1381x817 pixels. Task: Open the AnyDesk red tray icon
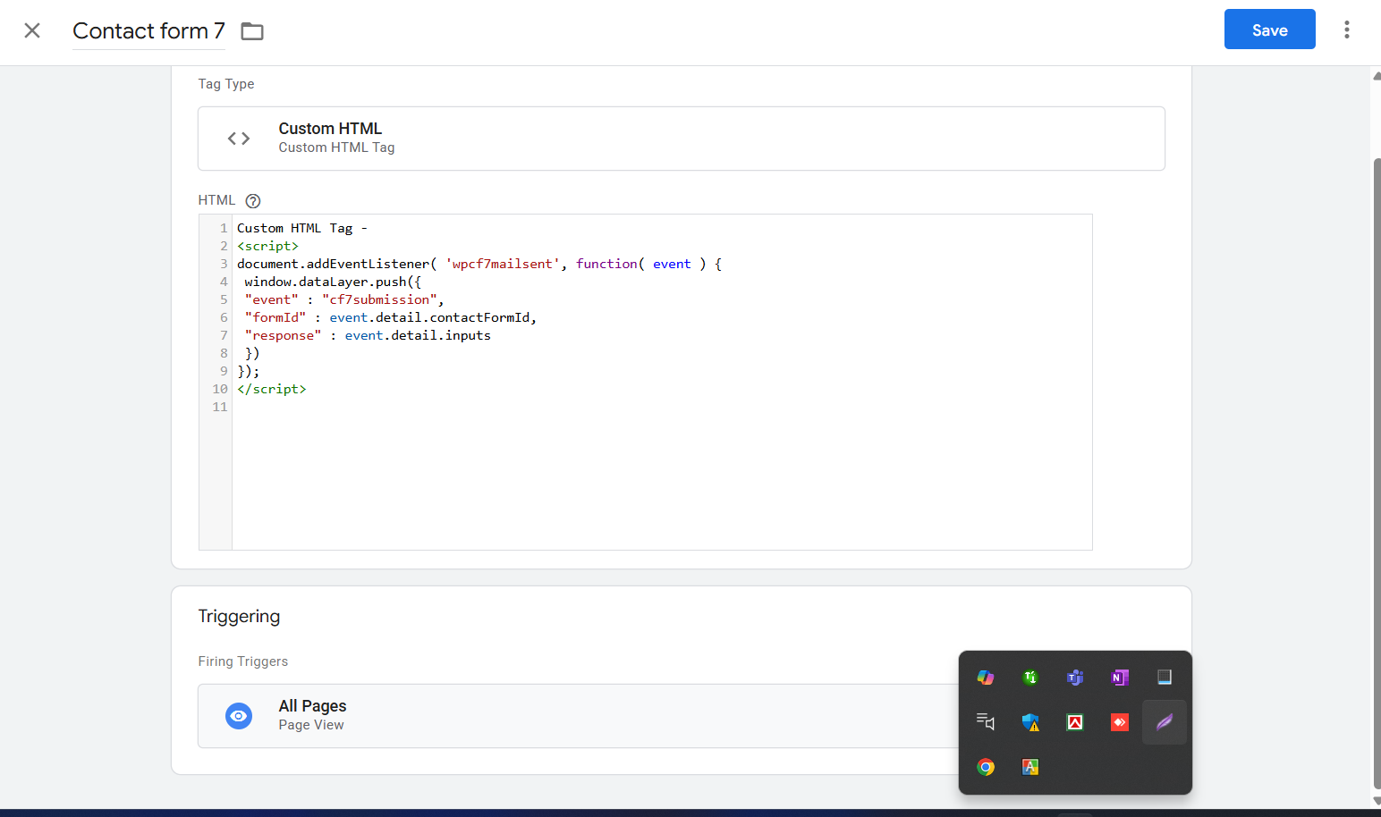pyautogui.click(x=1120, y=722)
